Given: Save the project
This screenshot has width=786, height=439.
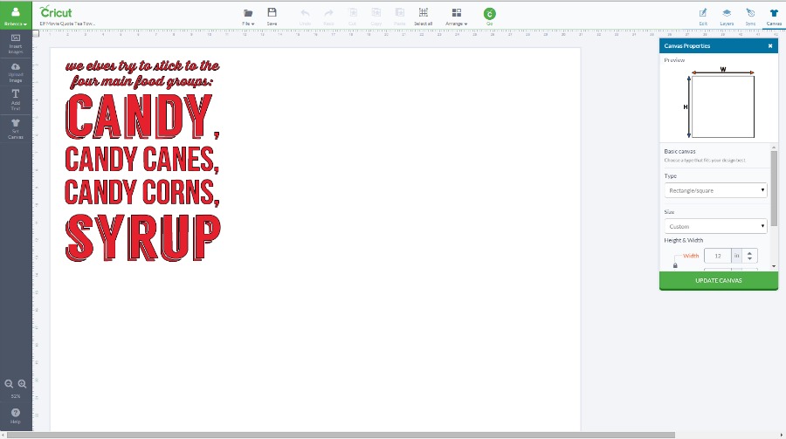Looking at the screenshot, I should pos(272,17).
